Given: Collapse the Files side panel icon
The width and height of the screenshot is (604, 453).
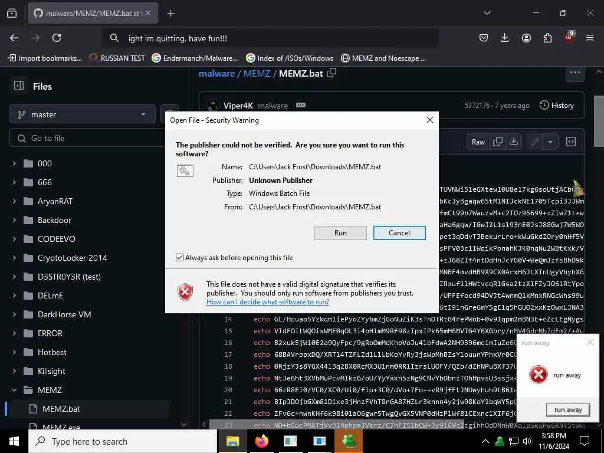Looking at the screenshot, I should [x=18, y=86].
